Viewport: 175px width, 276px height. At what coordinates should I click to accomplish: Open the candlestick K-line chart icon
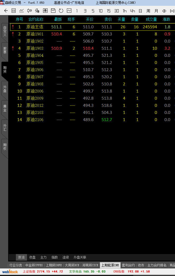pos(29,11)
